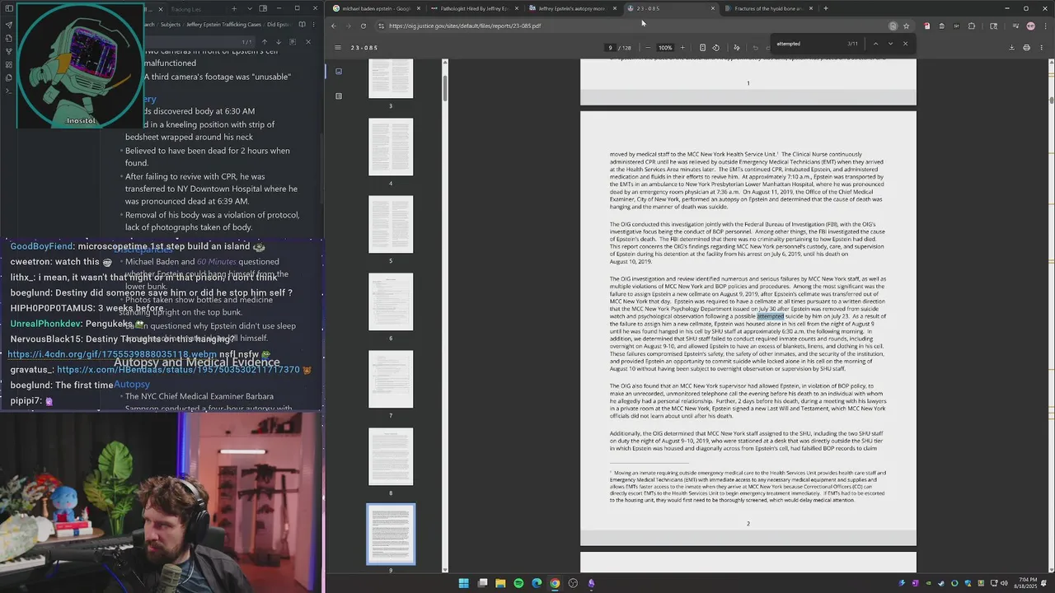Select page 5 thumbnail

coord(391,225)
